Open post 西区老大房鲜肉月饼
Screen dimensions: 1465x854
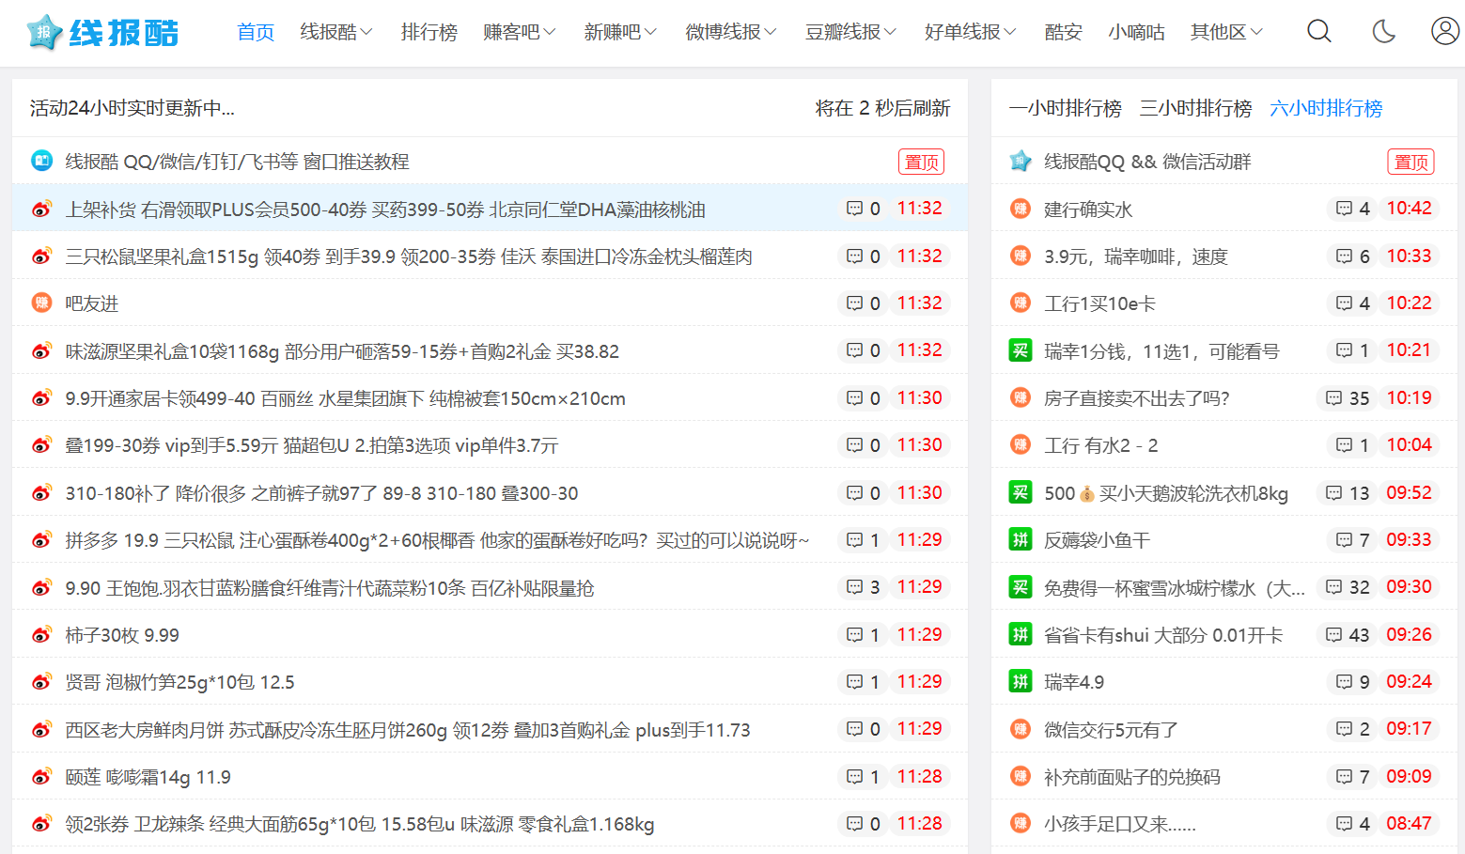(408, 730)
